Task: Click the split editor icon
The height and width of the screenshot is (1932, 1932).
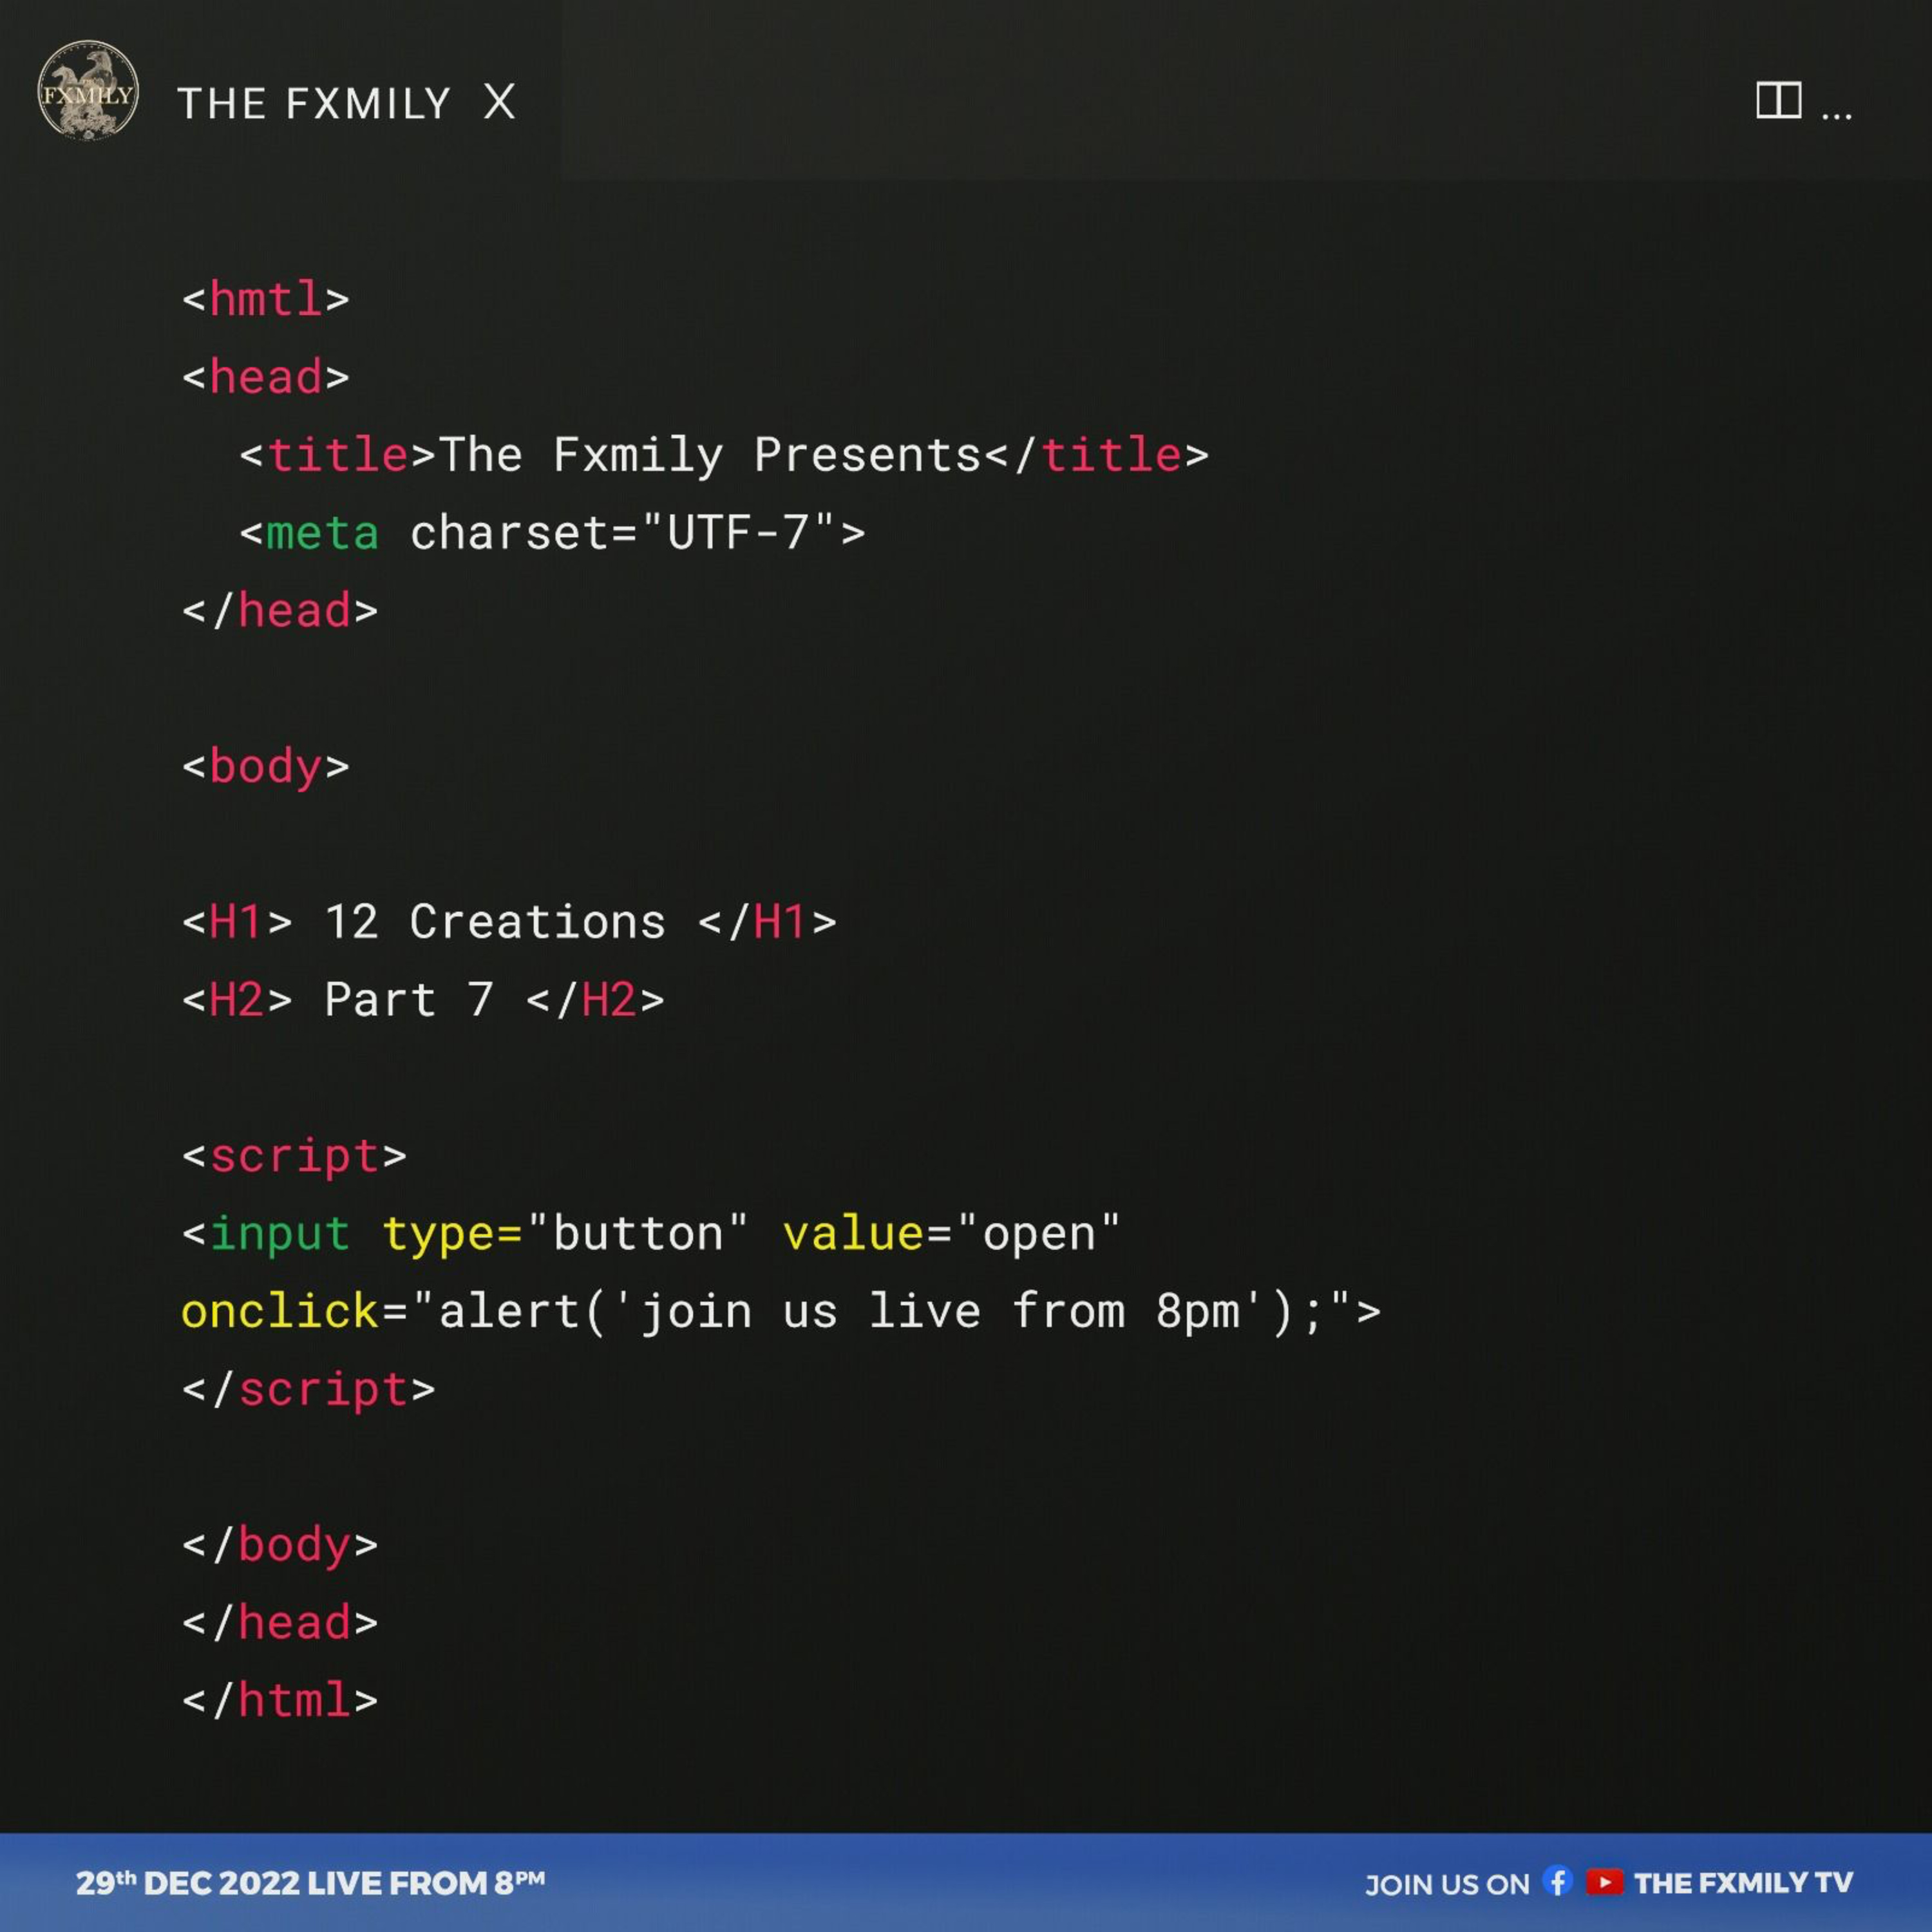Action: (x=1778, y=101)
